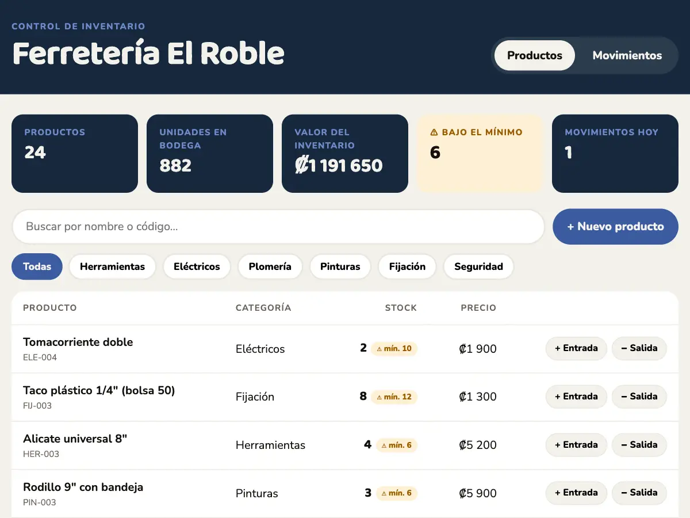Open the Movimientos tab
Viewport: 690px width, 518px height.
click(x=627, y=55)
